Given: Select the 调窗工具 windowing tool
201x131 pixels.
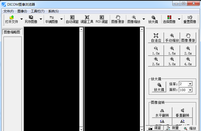Looking at the screenshot, I should click(x=87, y=19).
